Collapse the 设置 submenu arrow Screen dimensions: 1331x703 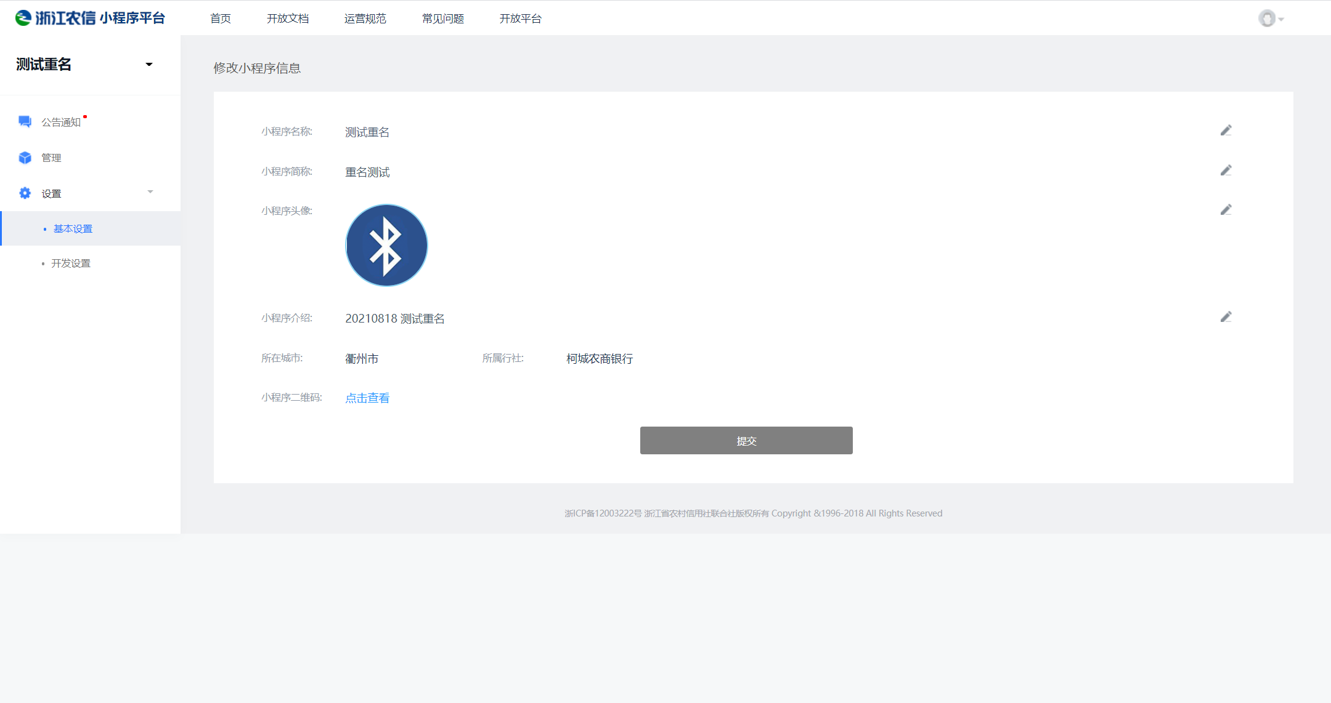click(x=150, y=192)
